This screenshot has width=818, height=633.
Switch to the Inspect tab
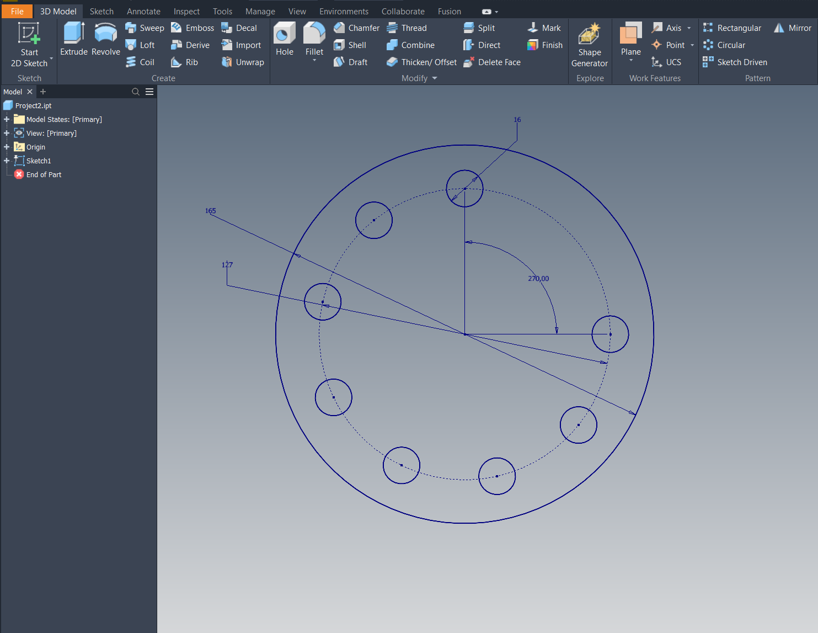point(186,11)
